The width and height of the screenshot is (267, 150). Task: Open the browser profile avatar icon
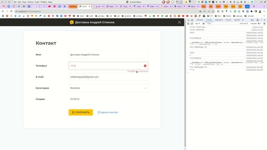coord(260,11)
